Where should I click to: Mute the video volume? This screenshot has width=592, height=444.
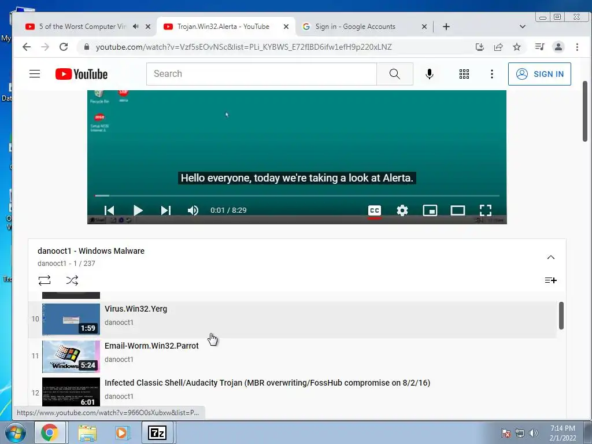[193, 210]
